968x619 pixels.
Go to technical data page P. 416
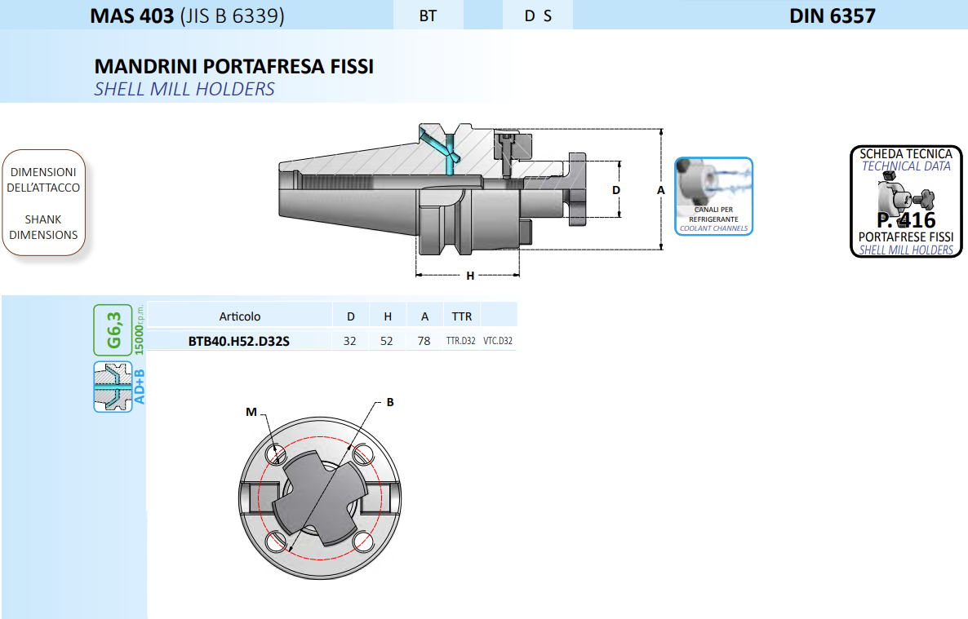906,220
